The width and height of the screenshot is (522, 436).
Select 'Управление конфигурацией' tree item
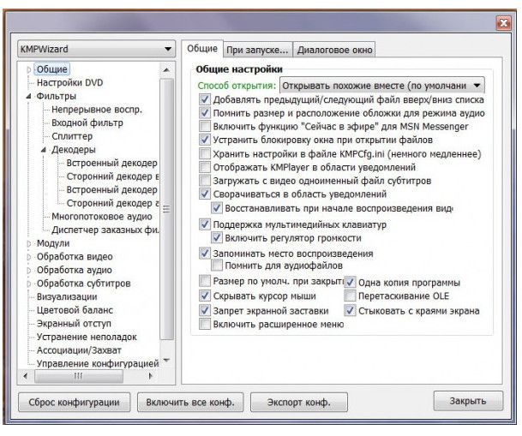tap(98, 363)
